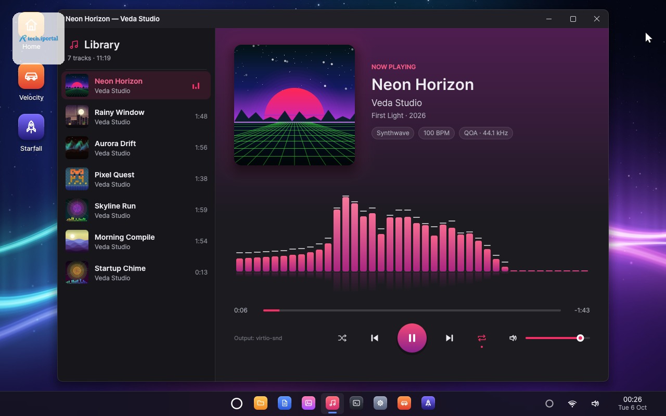The image size is (666, 416).
Task: Play the Aurora Drift track
Action: (136, 148)
